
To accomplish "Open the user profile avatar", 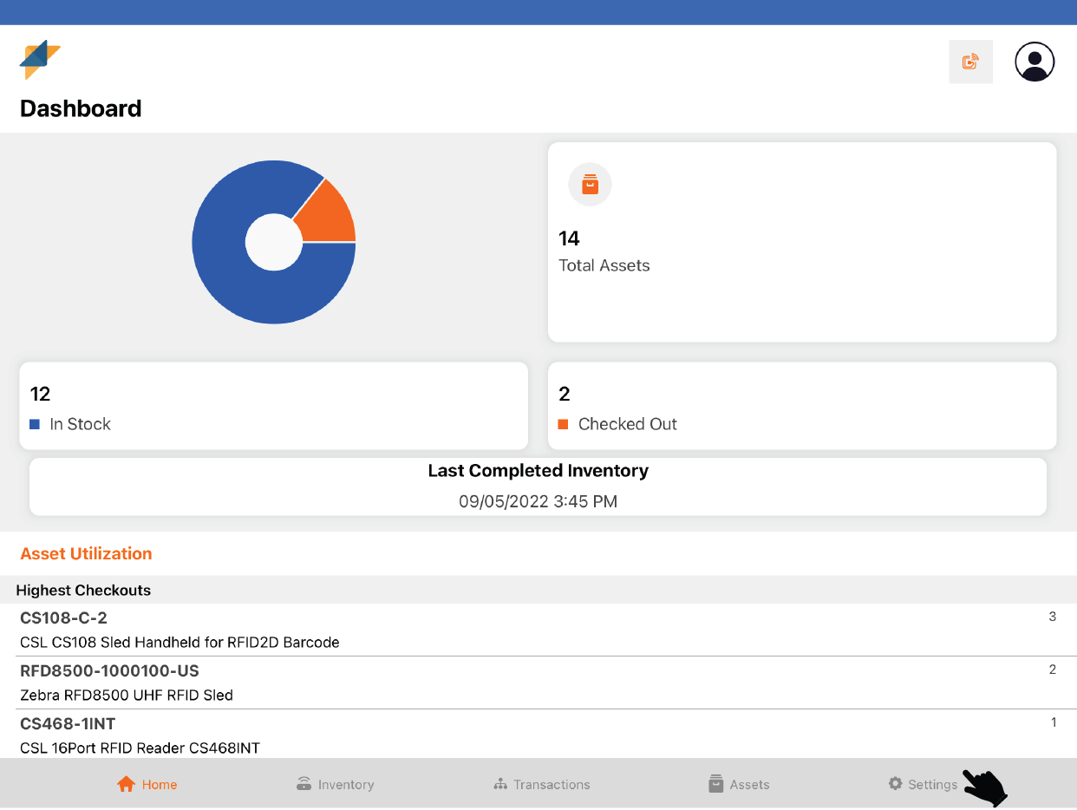I will 1034,62.
